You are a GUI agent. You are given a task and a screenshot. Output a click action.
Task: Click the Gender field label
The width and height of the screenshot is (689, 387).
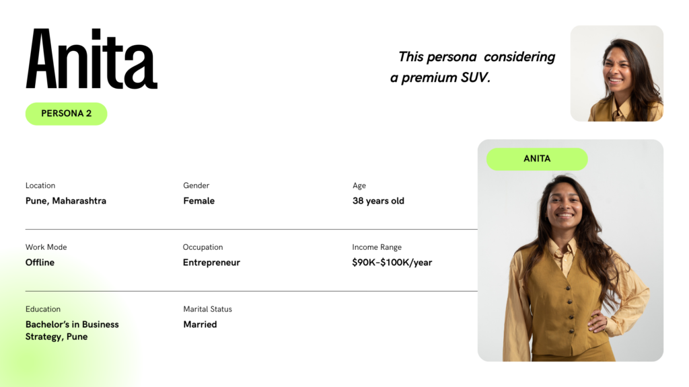[x=196, y=185]
